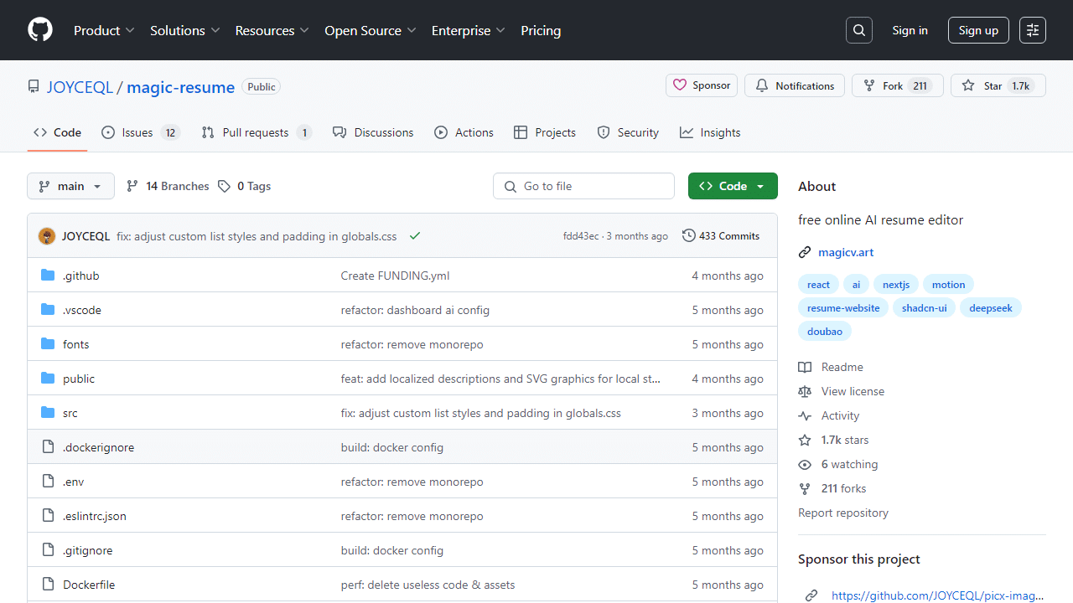
Task: Select the react topic tag
Action: 818,285
